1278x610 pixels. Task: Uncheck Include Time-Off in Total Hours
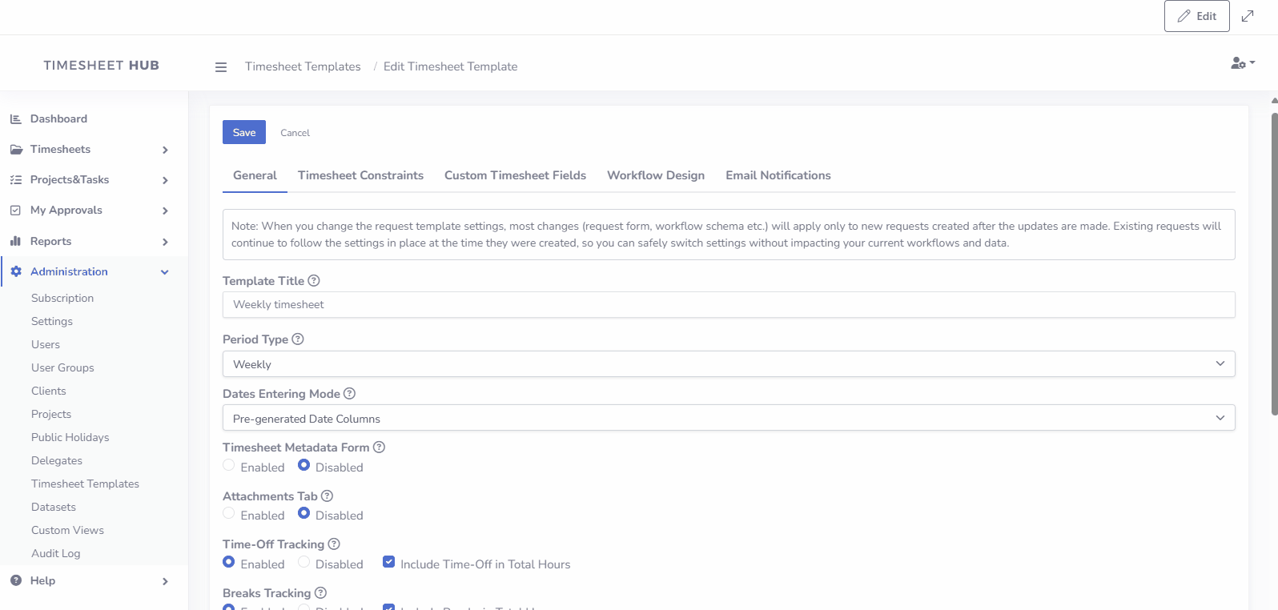click(388, 563)
